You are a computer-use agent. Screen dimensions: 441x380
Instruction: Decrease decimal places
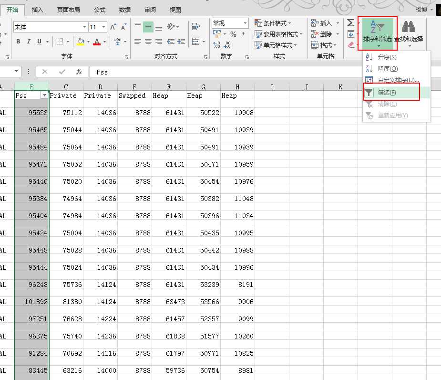click(x=227, y=45)
